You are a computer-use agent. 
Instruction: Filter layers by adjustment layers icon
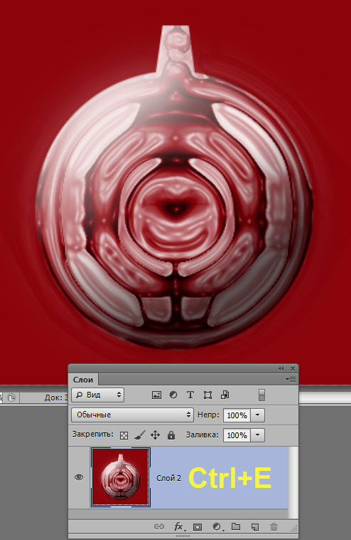173,395
